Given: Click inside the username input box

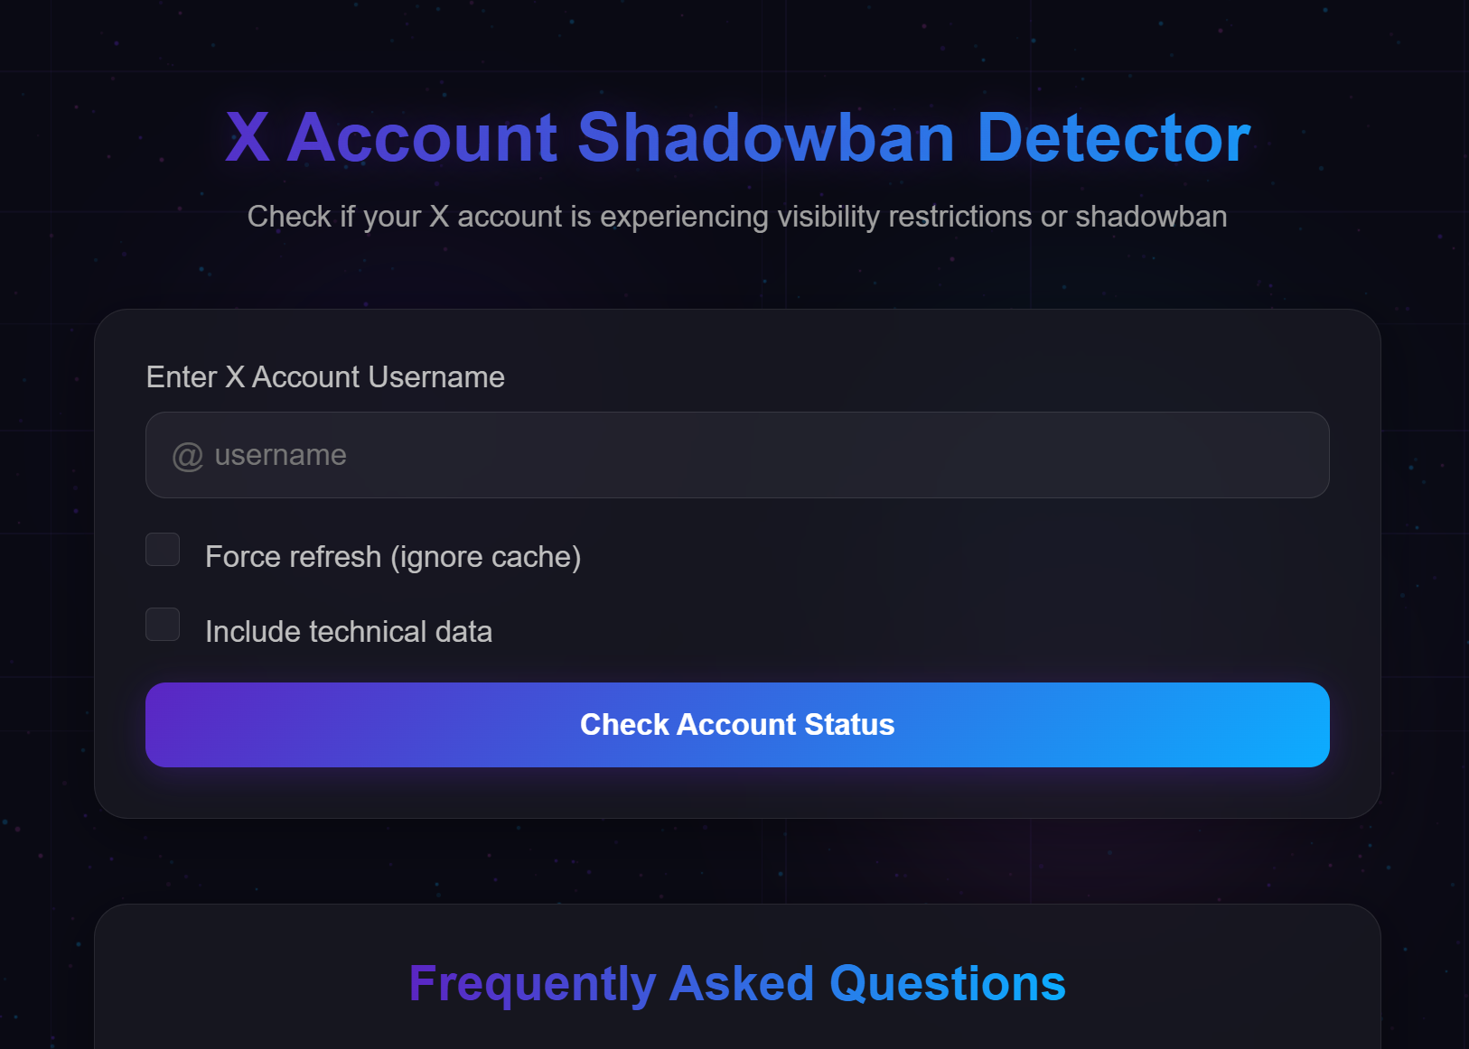Looking at the screenshot, I should 736,455.
